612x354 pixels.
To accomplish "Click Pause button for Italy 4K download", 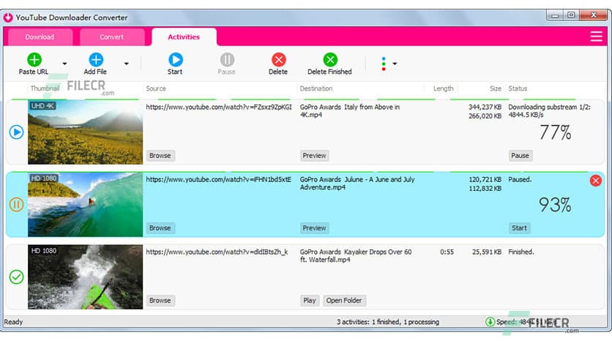I will (x=520, y=156).
